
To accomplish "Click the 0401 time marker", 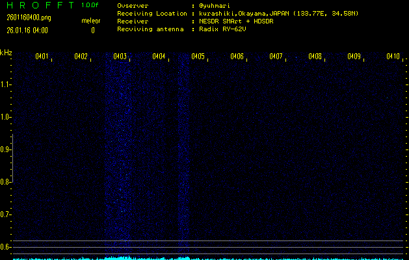I will point(42,57).
